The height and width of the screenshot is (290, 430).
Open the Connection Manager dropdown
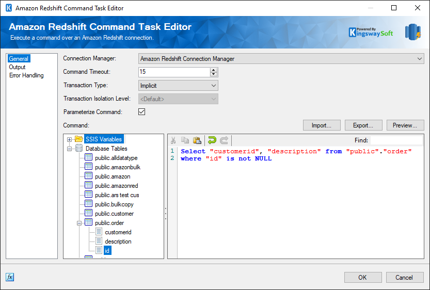(281, 59)
